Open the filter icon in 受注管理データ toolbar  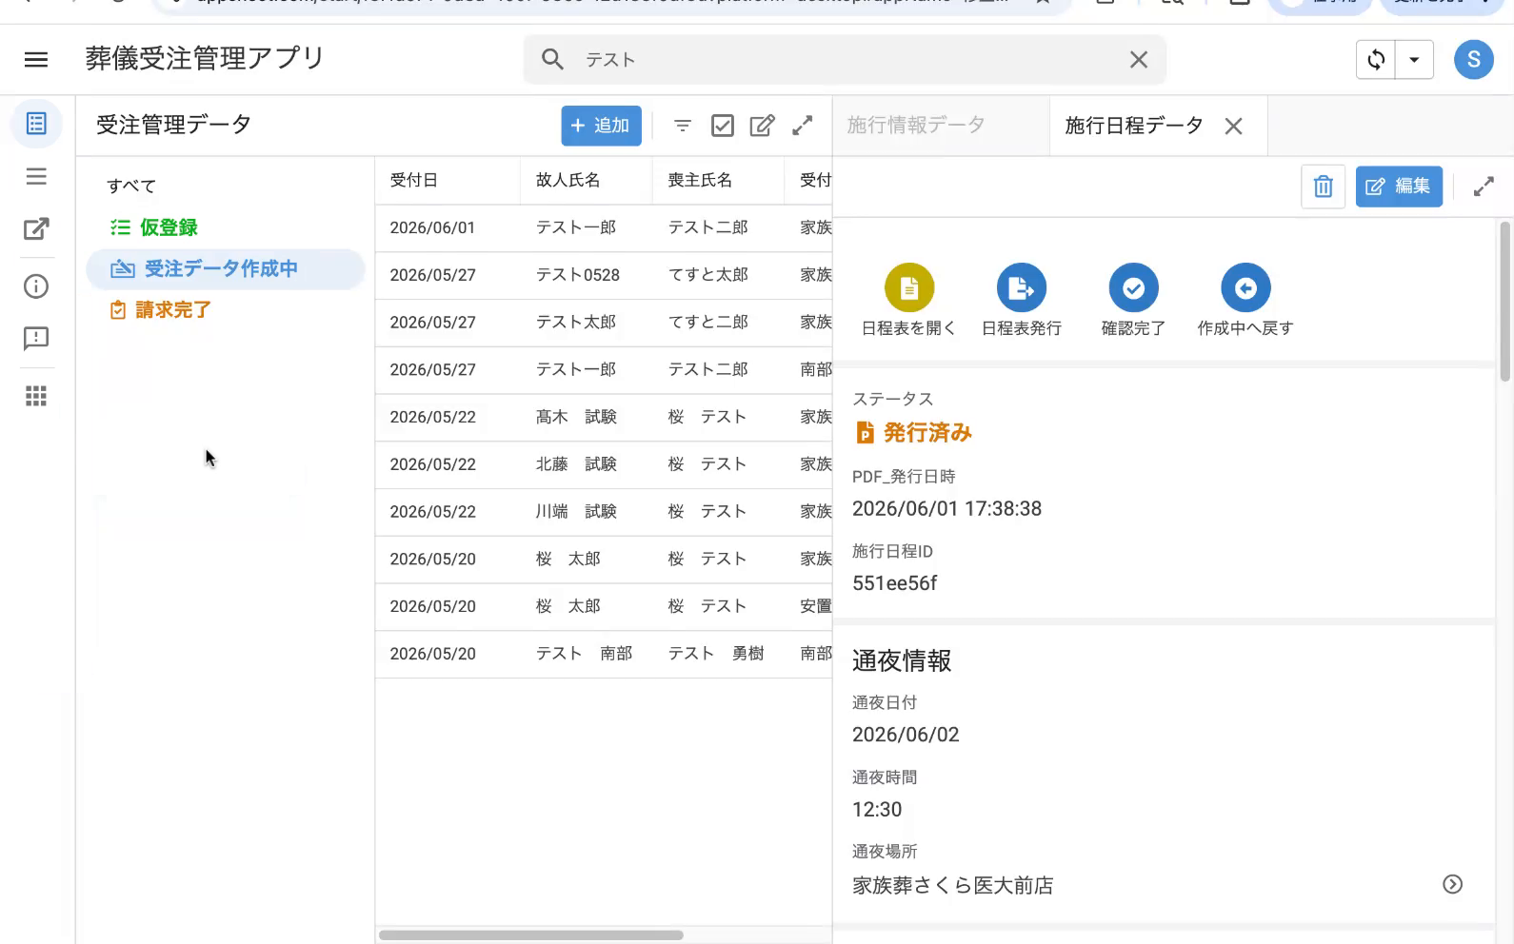tap(683, 126)
